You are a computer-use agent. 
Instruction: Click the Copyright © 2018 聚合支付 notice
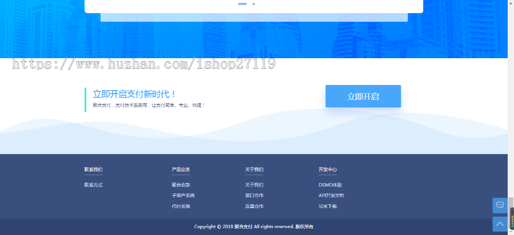click(254, 226)
